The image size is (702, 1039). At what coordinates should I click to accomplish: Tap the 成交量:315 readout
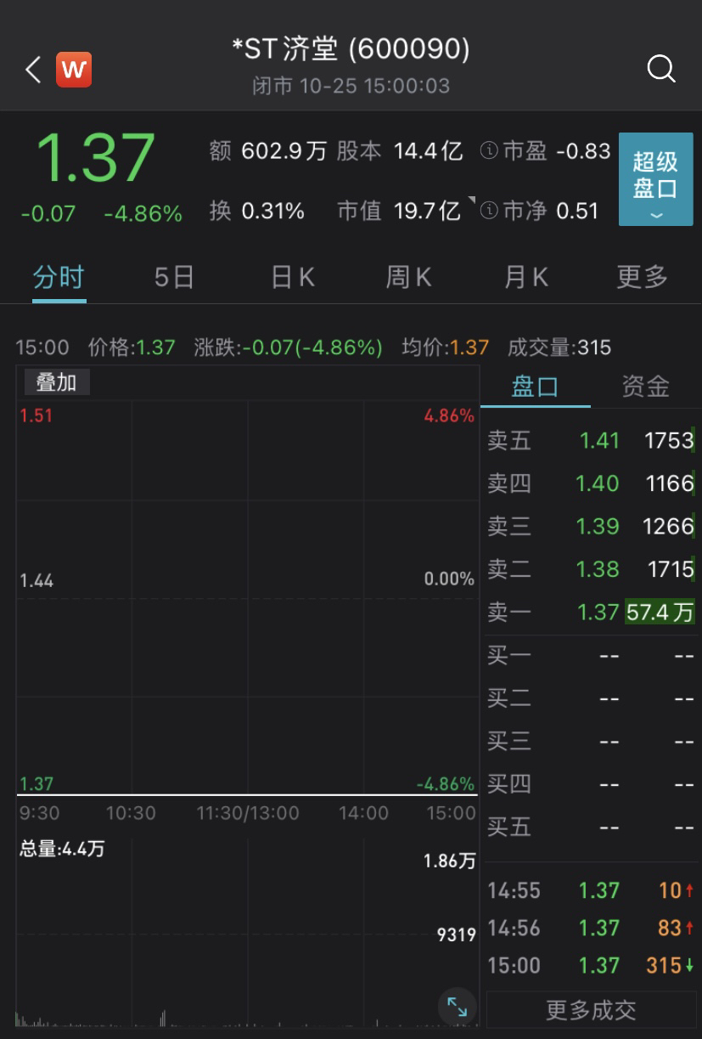(559, 347)
